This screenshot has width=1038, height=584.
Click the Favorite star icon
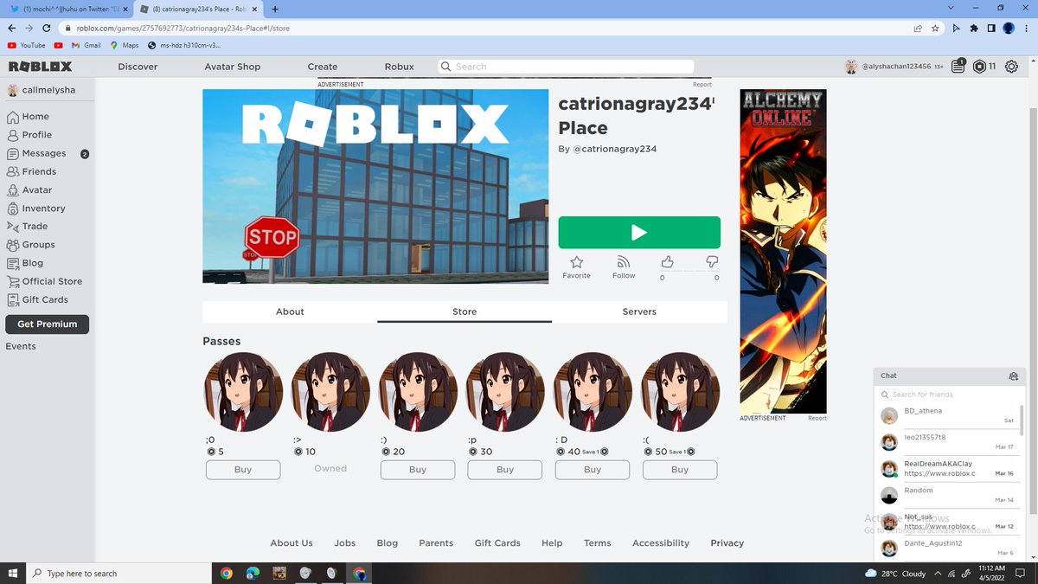coord(577,261)
